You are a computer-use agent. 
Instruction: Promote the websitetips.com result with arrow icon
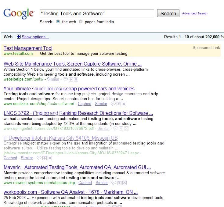[70, 79]
